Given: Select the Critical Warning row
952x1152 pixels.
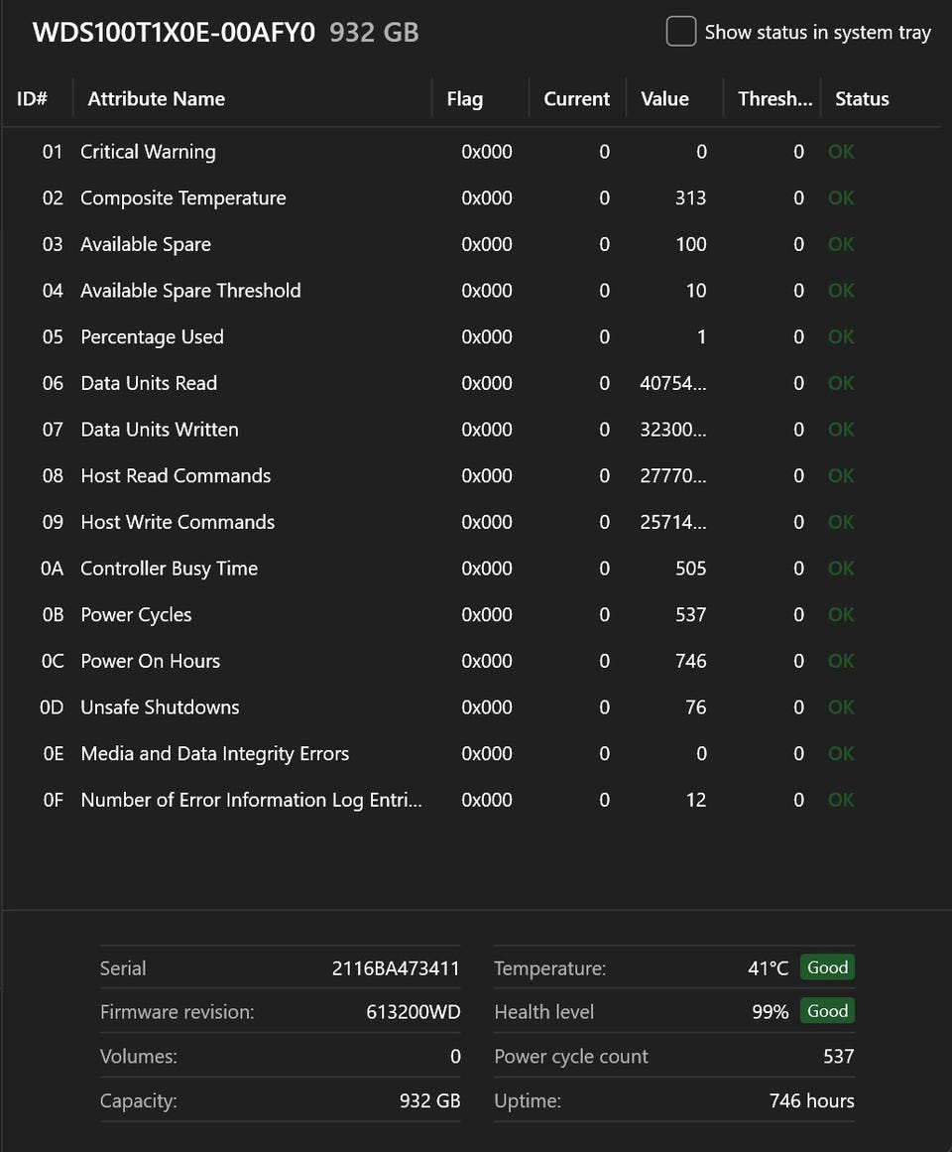Looking at the screenshot, I should point(471,152).
